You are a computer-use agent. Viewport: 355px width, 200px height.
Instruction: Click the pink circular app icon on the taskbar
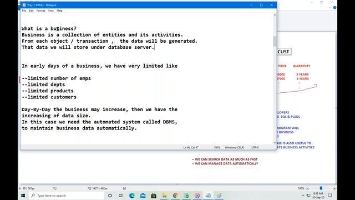197,196
